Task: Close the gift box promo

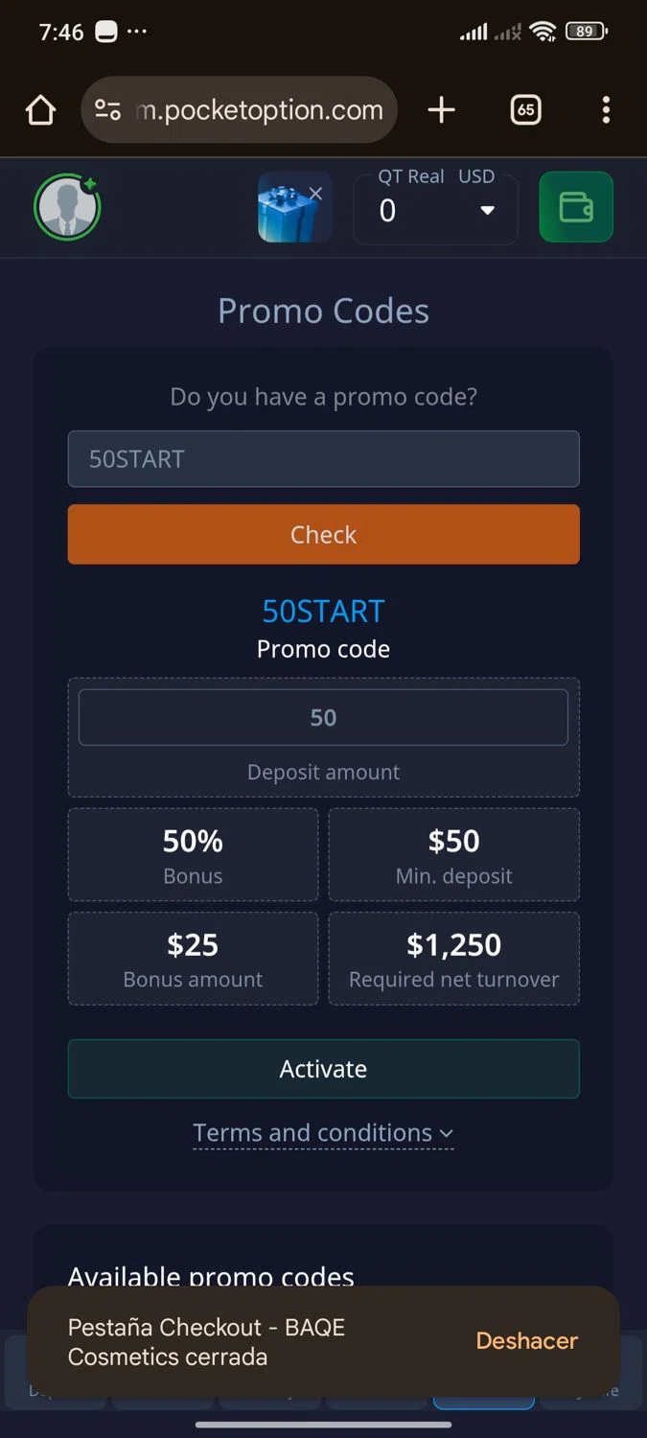Action: 315,194
